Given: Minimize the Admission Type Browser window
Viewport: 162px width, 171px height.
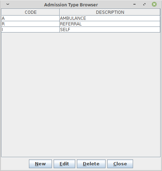Looking at the screenshot, I should (x=134, y=4).
